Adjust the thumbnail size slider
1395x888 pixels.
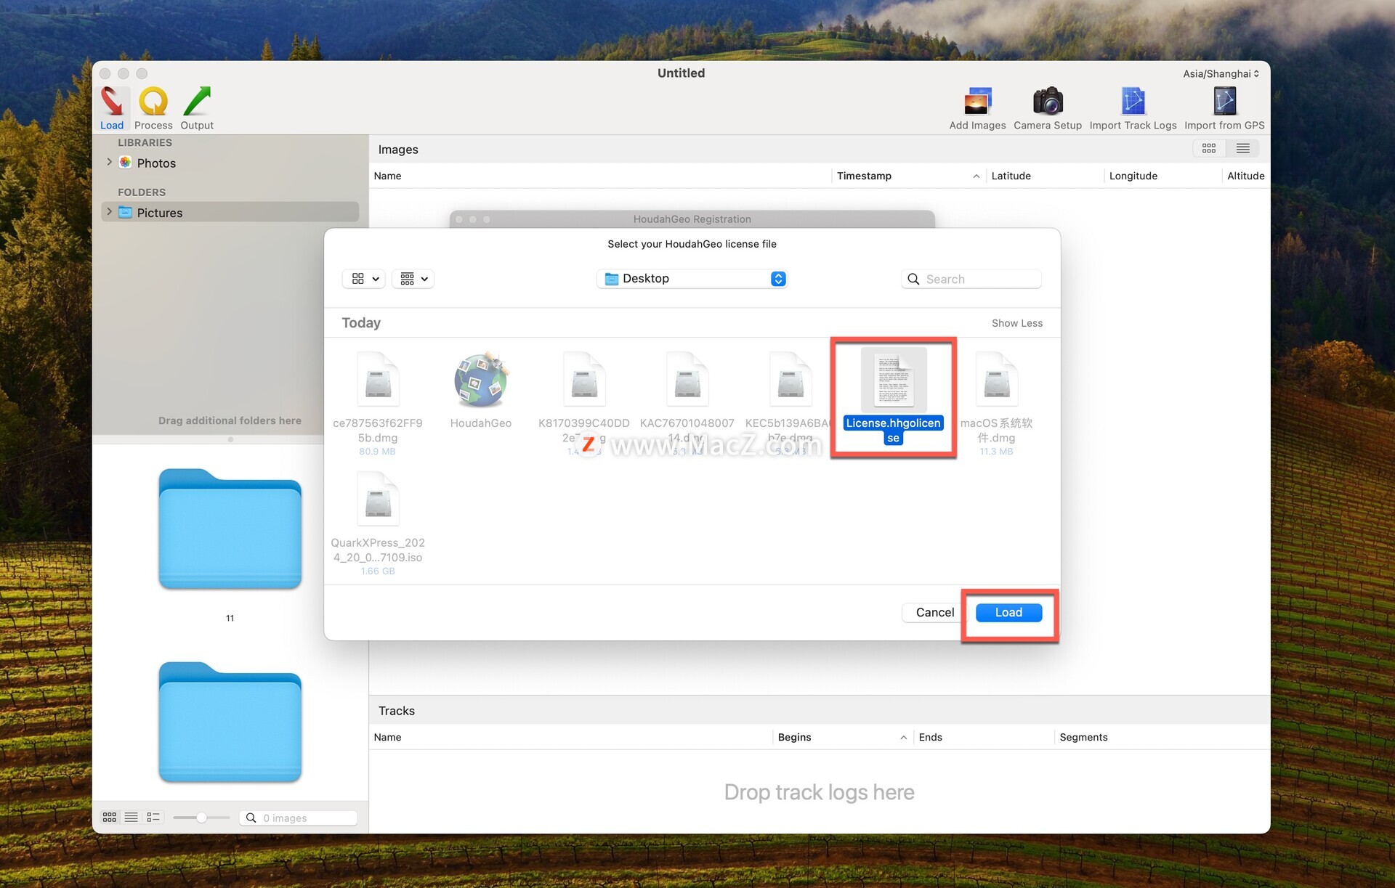coord(201,818)
